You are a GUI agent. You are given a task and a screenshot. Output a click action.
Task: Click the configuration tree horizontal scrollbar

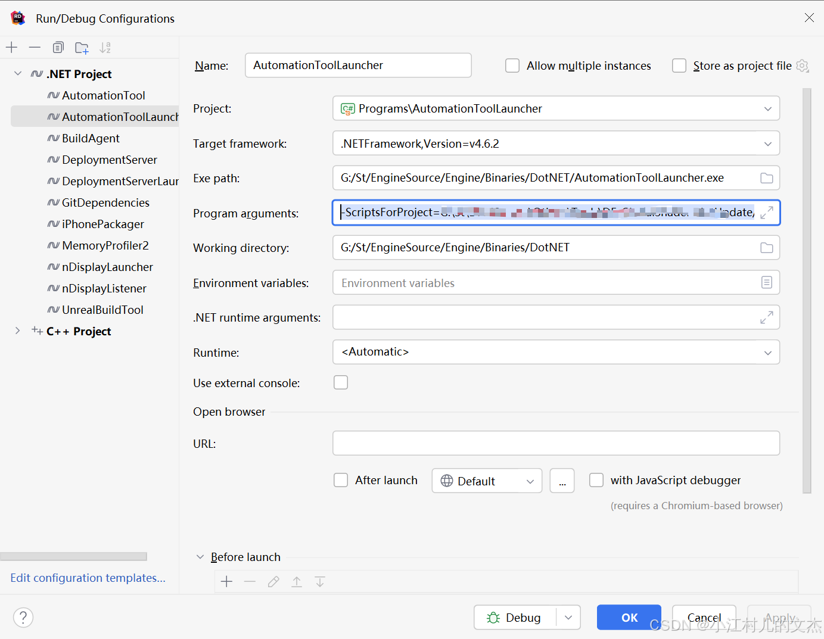[x=73, y=556]
